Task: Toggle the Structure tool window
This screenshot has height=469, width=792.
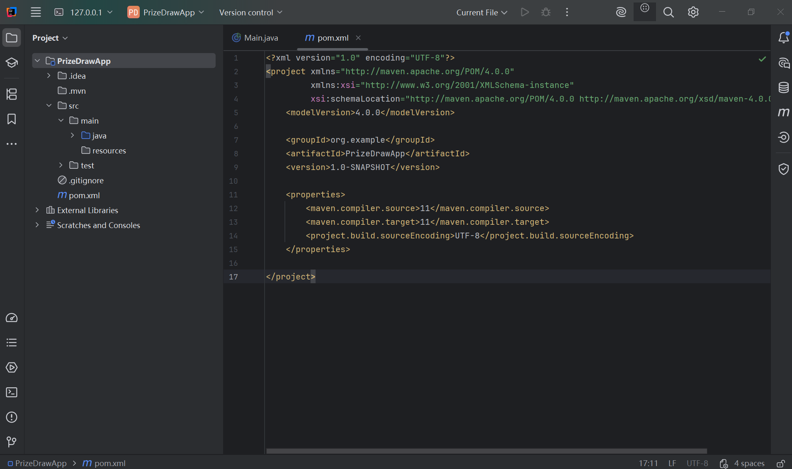Action: point(12,94)
